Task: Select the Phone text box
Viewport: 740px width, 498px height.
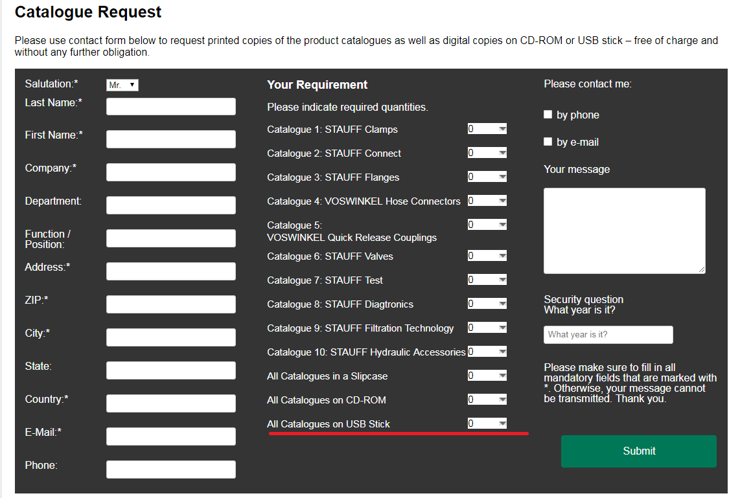Action: point(171,470)
